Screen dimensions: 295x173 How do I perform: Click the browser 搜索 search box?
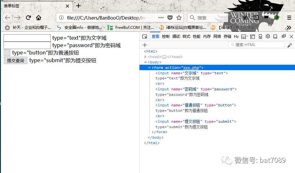(x=207, y=18)
